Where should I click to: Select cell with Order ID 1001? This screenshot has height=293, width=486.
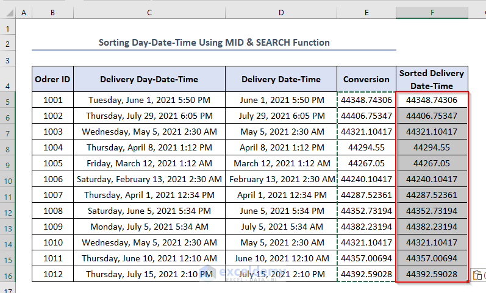pyautogui.click(x=52, y=100)
